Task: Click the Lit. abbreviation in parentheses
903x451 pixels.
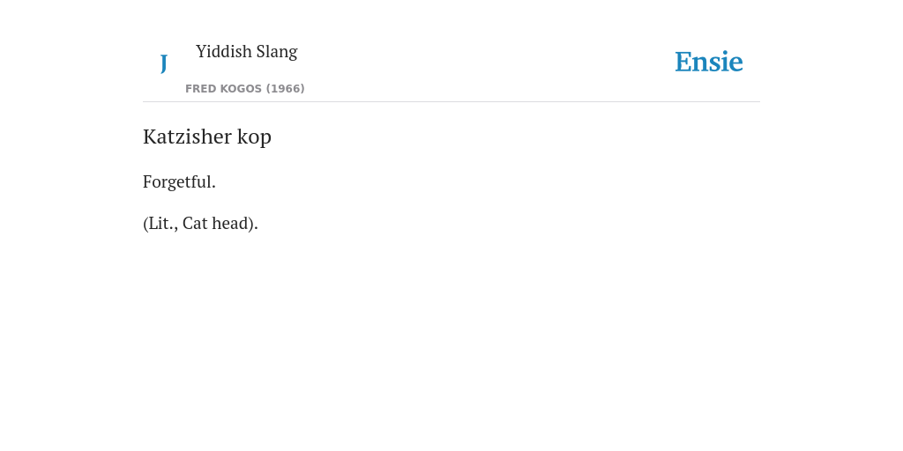Action: (161, 223)
